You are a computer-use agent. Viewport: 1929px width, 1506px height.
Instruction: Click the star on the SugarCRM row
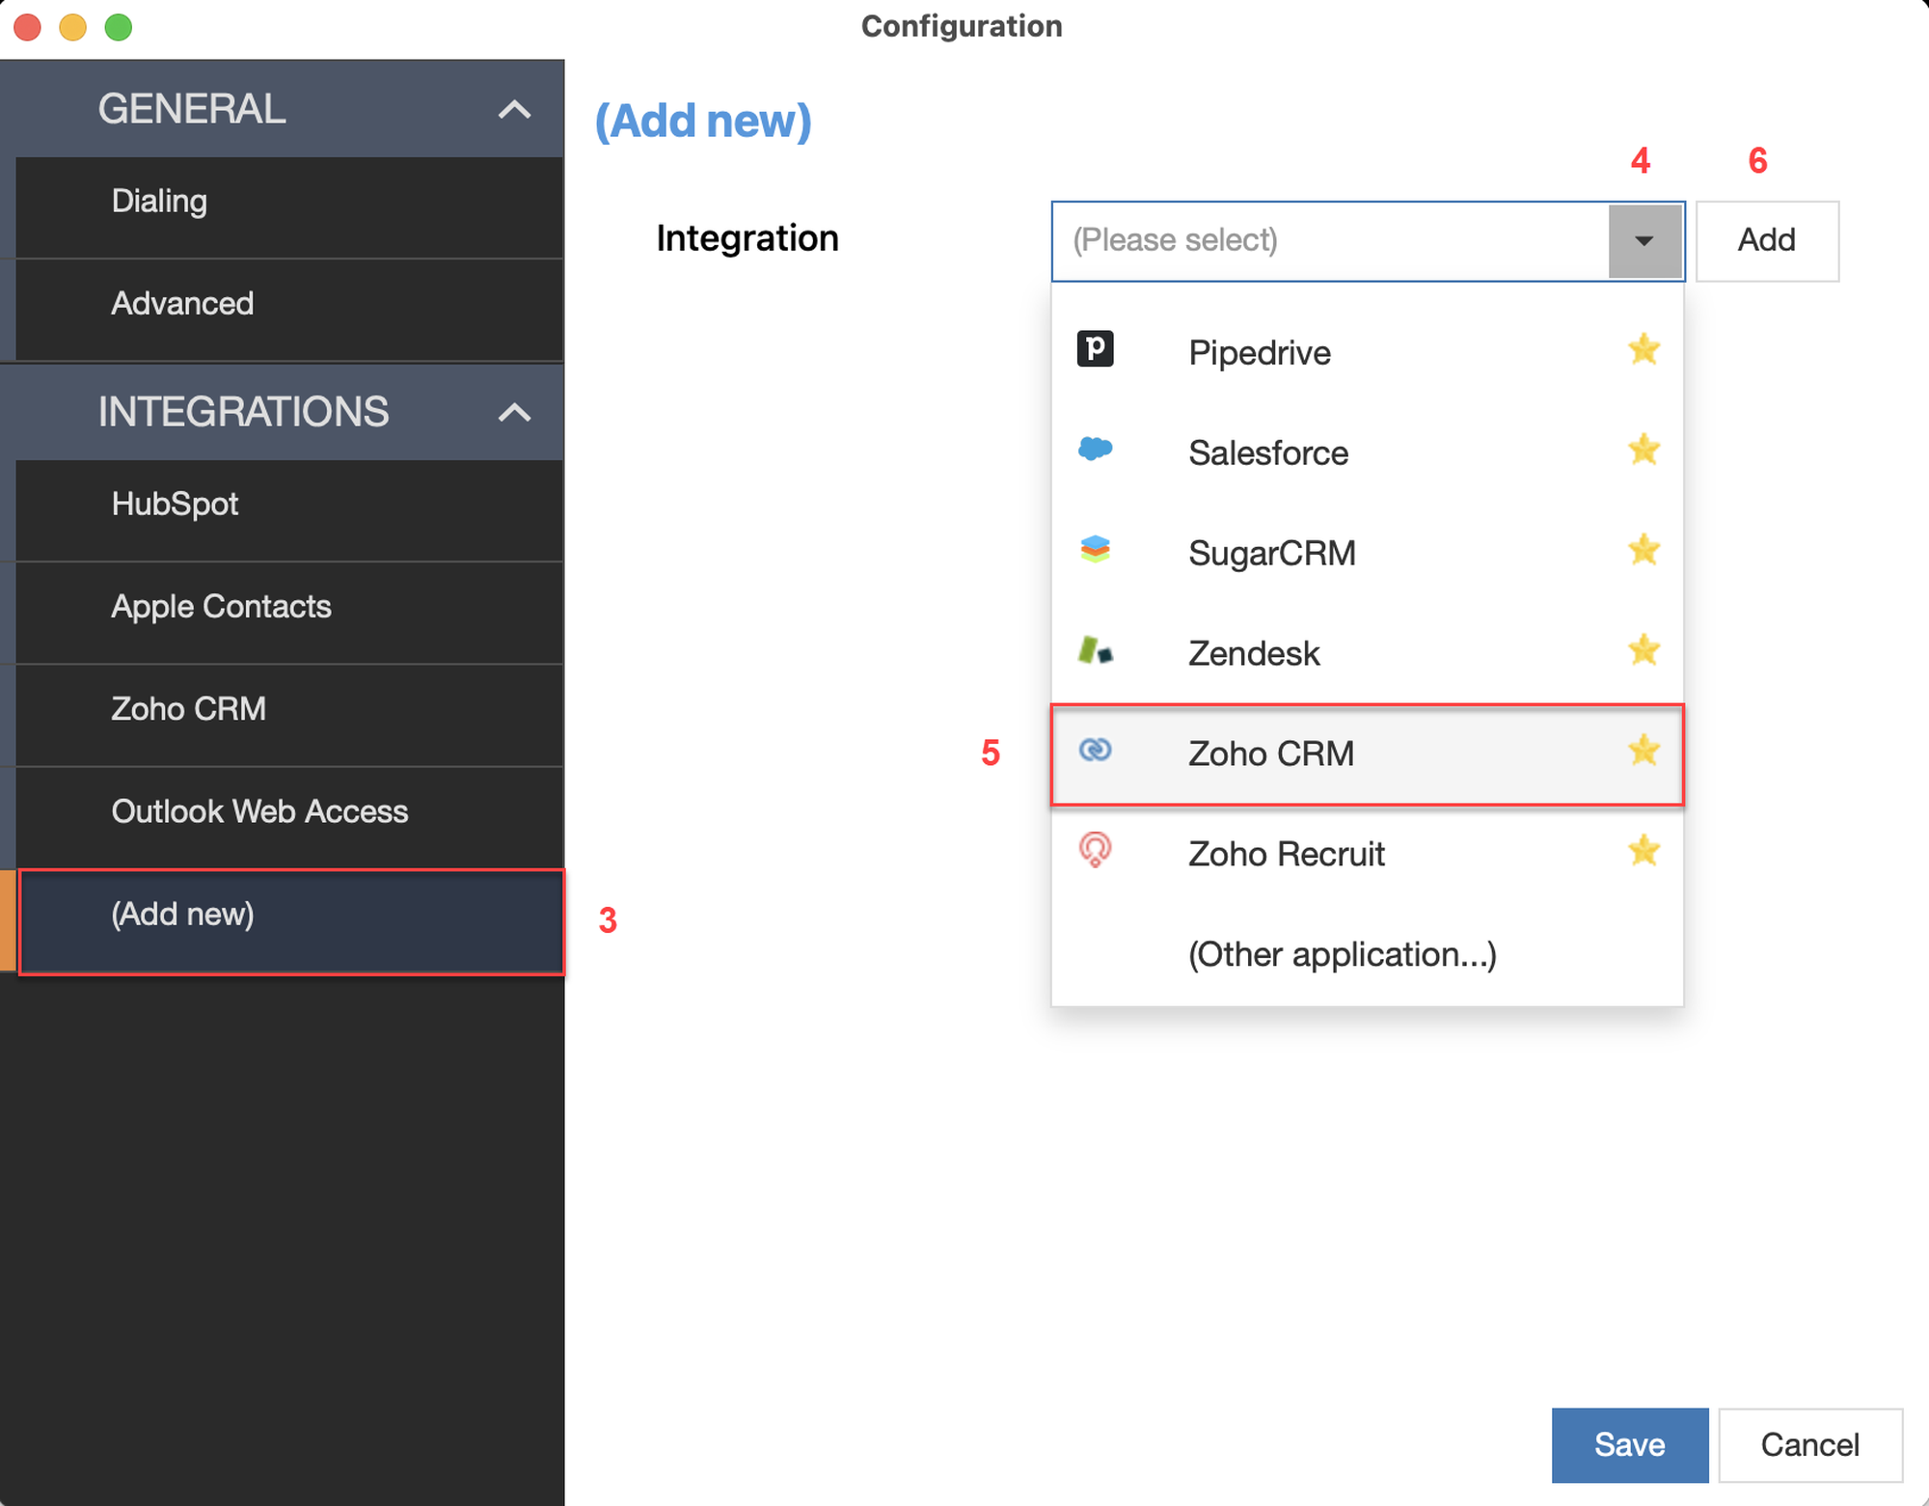[1644, 550]
